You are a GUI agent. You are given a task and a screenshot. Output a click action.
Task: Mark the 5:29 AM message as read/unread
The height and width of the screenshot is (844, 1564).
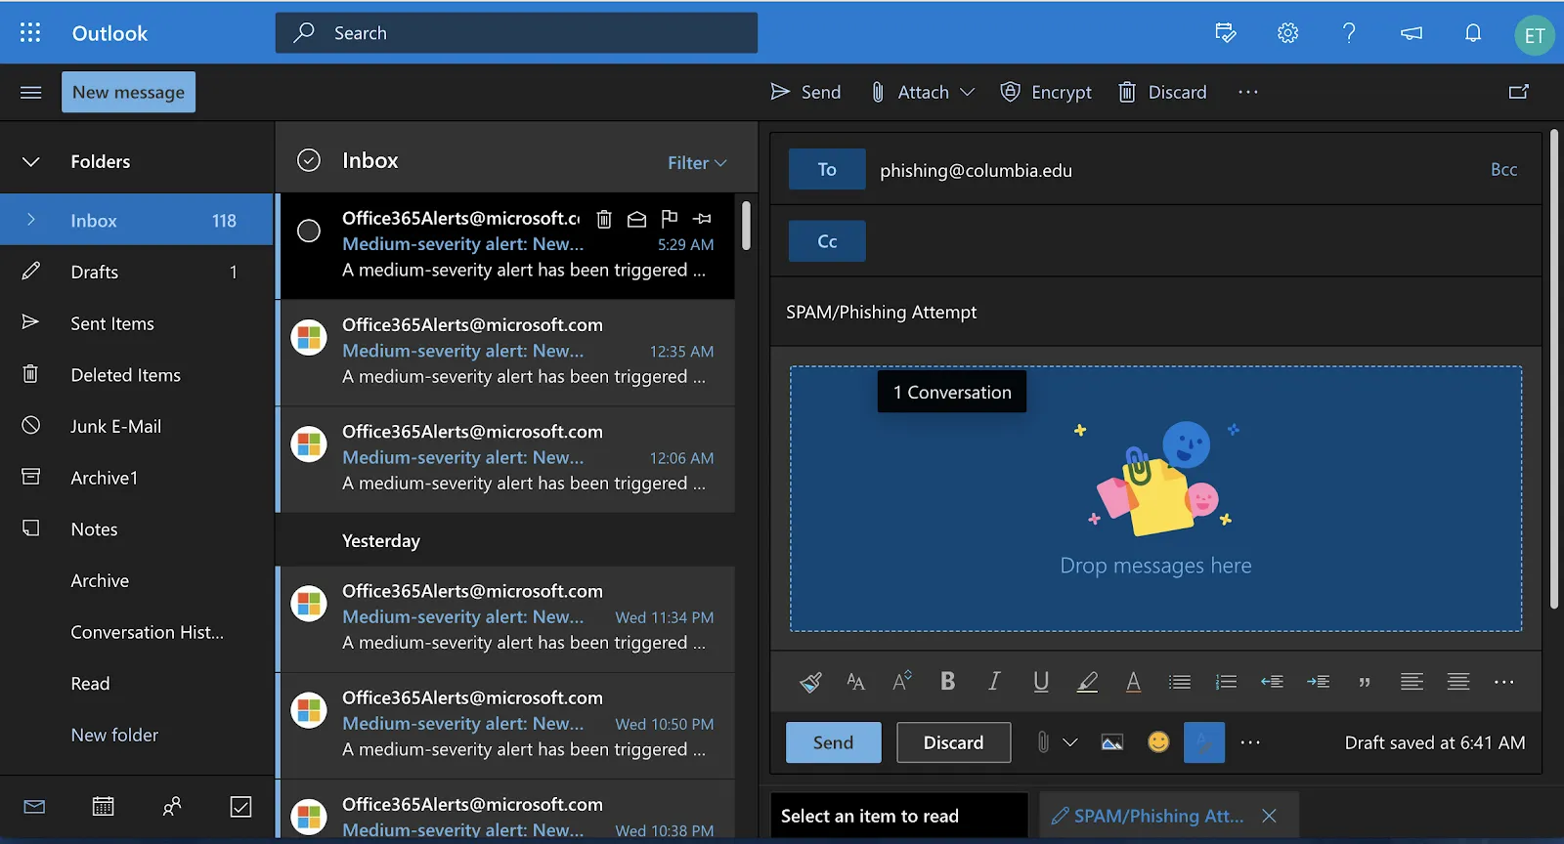click(636, 219)
